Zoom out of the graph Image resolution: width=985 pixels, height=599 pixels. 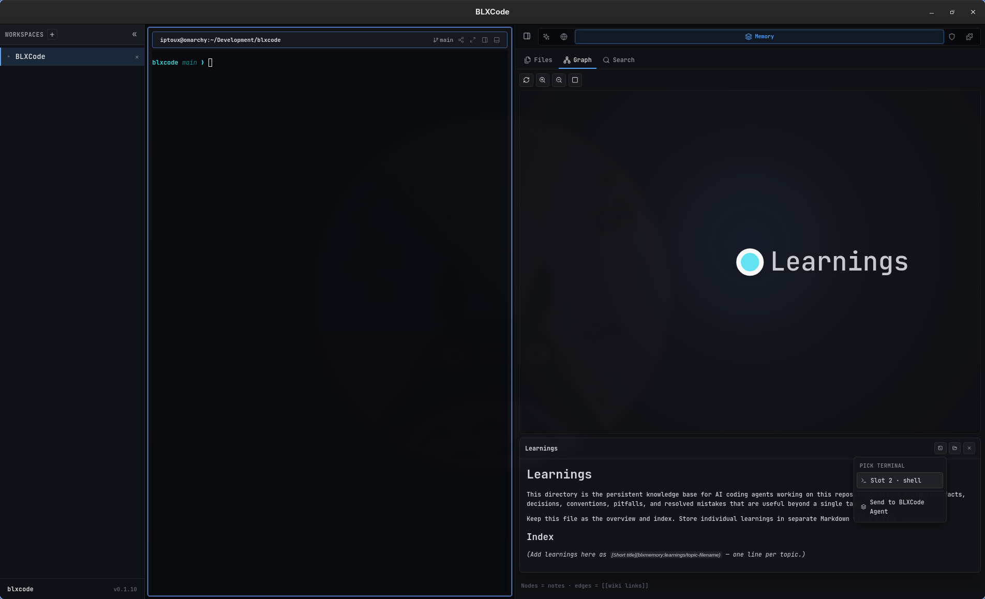[x=559, y=80]
